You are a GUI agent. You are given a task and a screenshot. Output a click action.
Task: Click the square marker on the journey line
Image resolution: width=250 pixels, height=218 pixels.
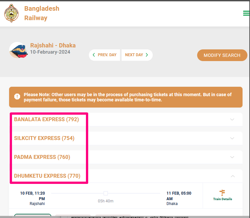(106, 193)
